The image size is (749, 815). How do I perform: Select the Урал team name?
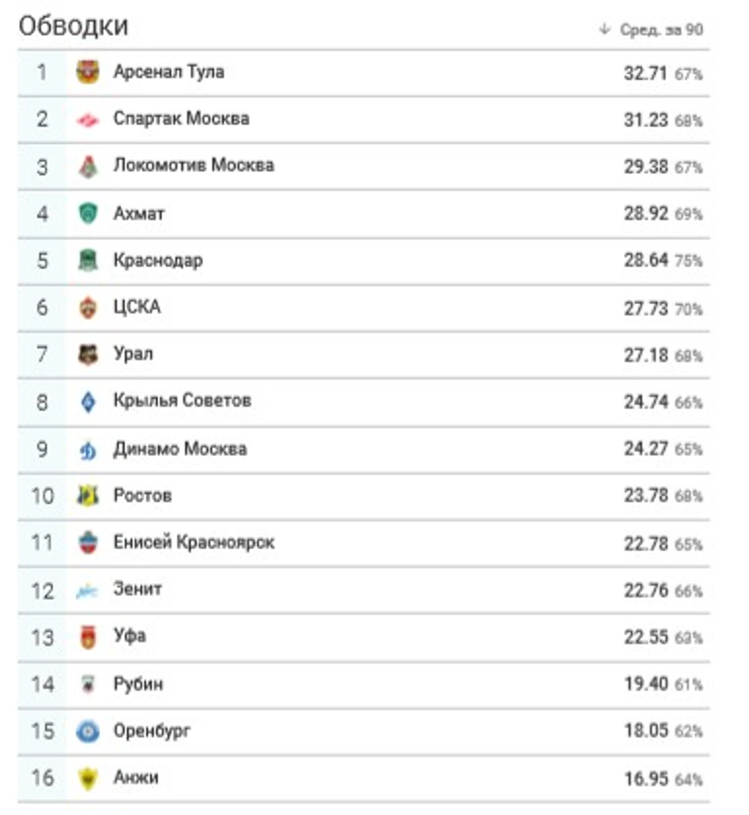[133, 354]
